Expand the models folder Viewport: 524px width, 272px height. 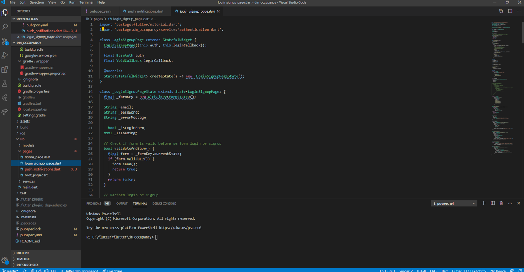point(28,145)
